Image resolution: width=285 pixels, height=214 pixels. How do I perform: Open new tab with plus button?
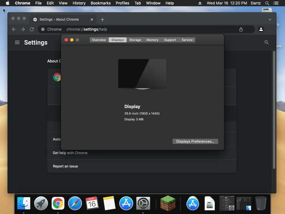tap(102, 20)
